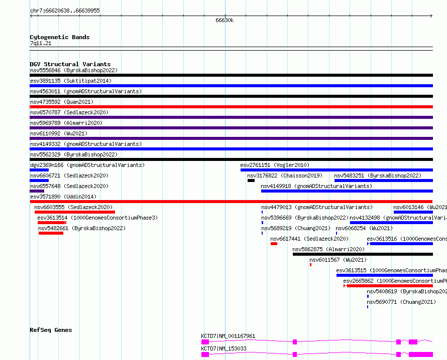Select nsv6570787 (Sedlazeck2020) label

69,112
